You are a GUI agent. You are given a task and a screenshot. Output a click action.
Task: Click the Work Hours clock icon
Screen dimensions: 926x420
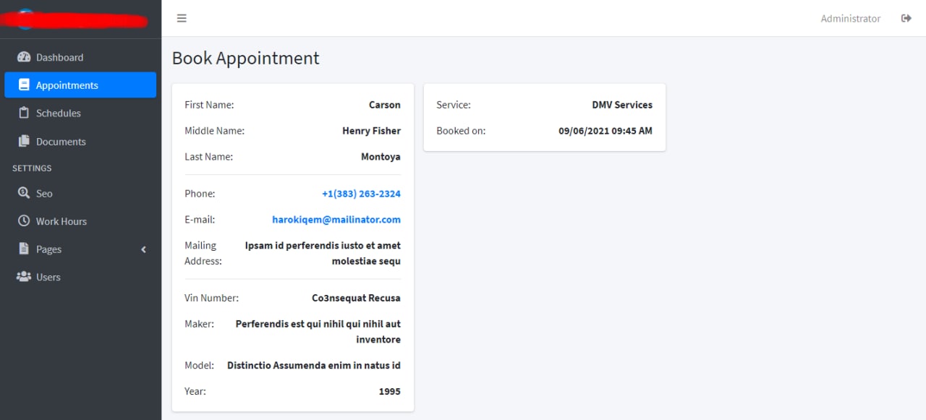tap(24, 221)
